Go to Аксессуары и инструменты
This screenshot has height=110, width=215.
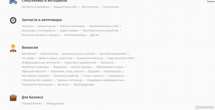coord(38,30)
